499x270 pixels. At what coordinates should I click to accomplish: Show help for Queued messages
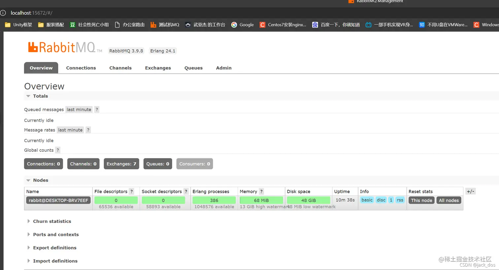(x=97, y=110)
